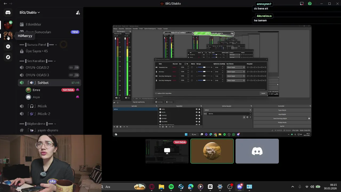The height and width of the screenshot is (192, 341).
Task: Toggle the eye icon for İZLENME source
Action: [x=197, y=122]
